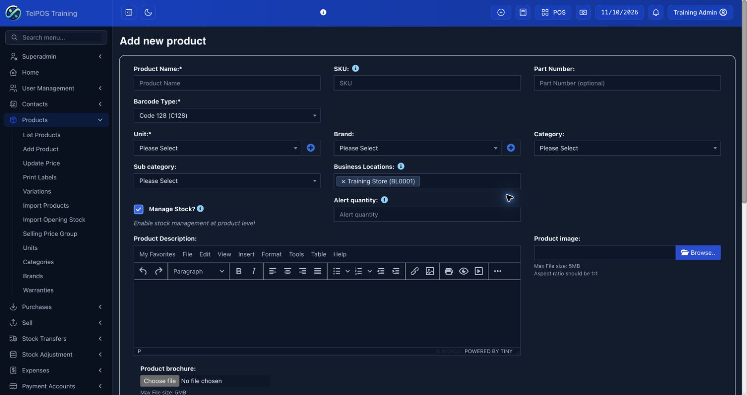The height and width of the screenshot is (395, 747).
Task: Open the cash register icon in top bar
Action: (583, 12)
